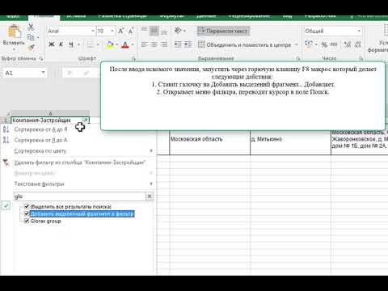Screen dimensions: 388x291
Task: Open the Буфер обмена dialog launcher
Action: (x=41, y=58)
